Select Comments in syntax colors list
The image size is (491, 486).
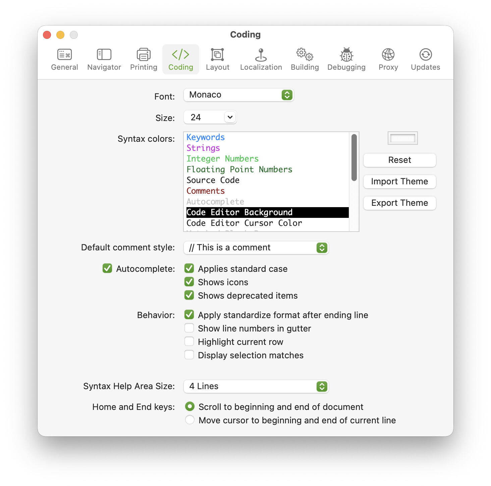tap(206, 191)
